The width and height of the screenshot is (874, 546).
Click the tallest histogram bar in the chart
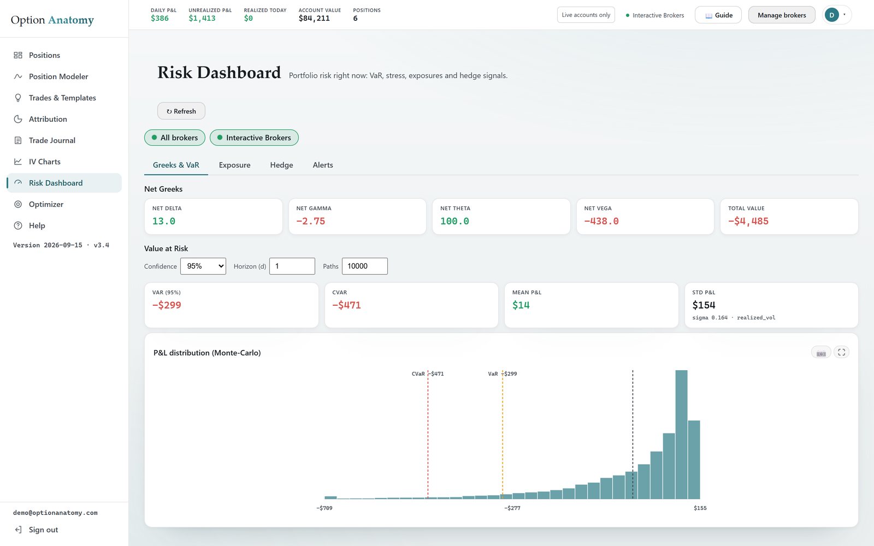tap(681, 435)
